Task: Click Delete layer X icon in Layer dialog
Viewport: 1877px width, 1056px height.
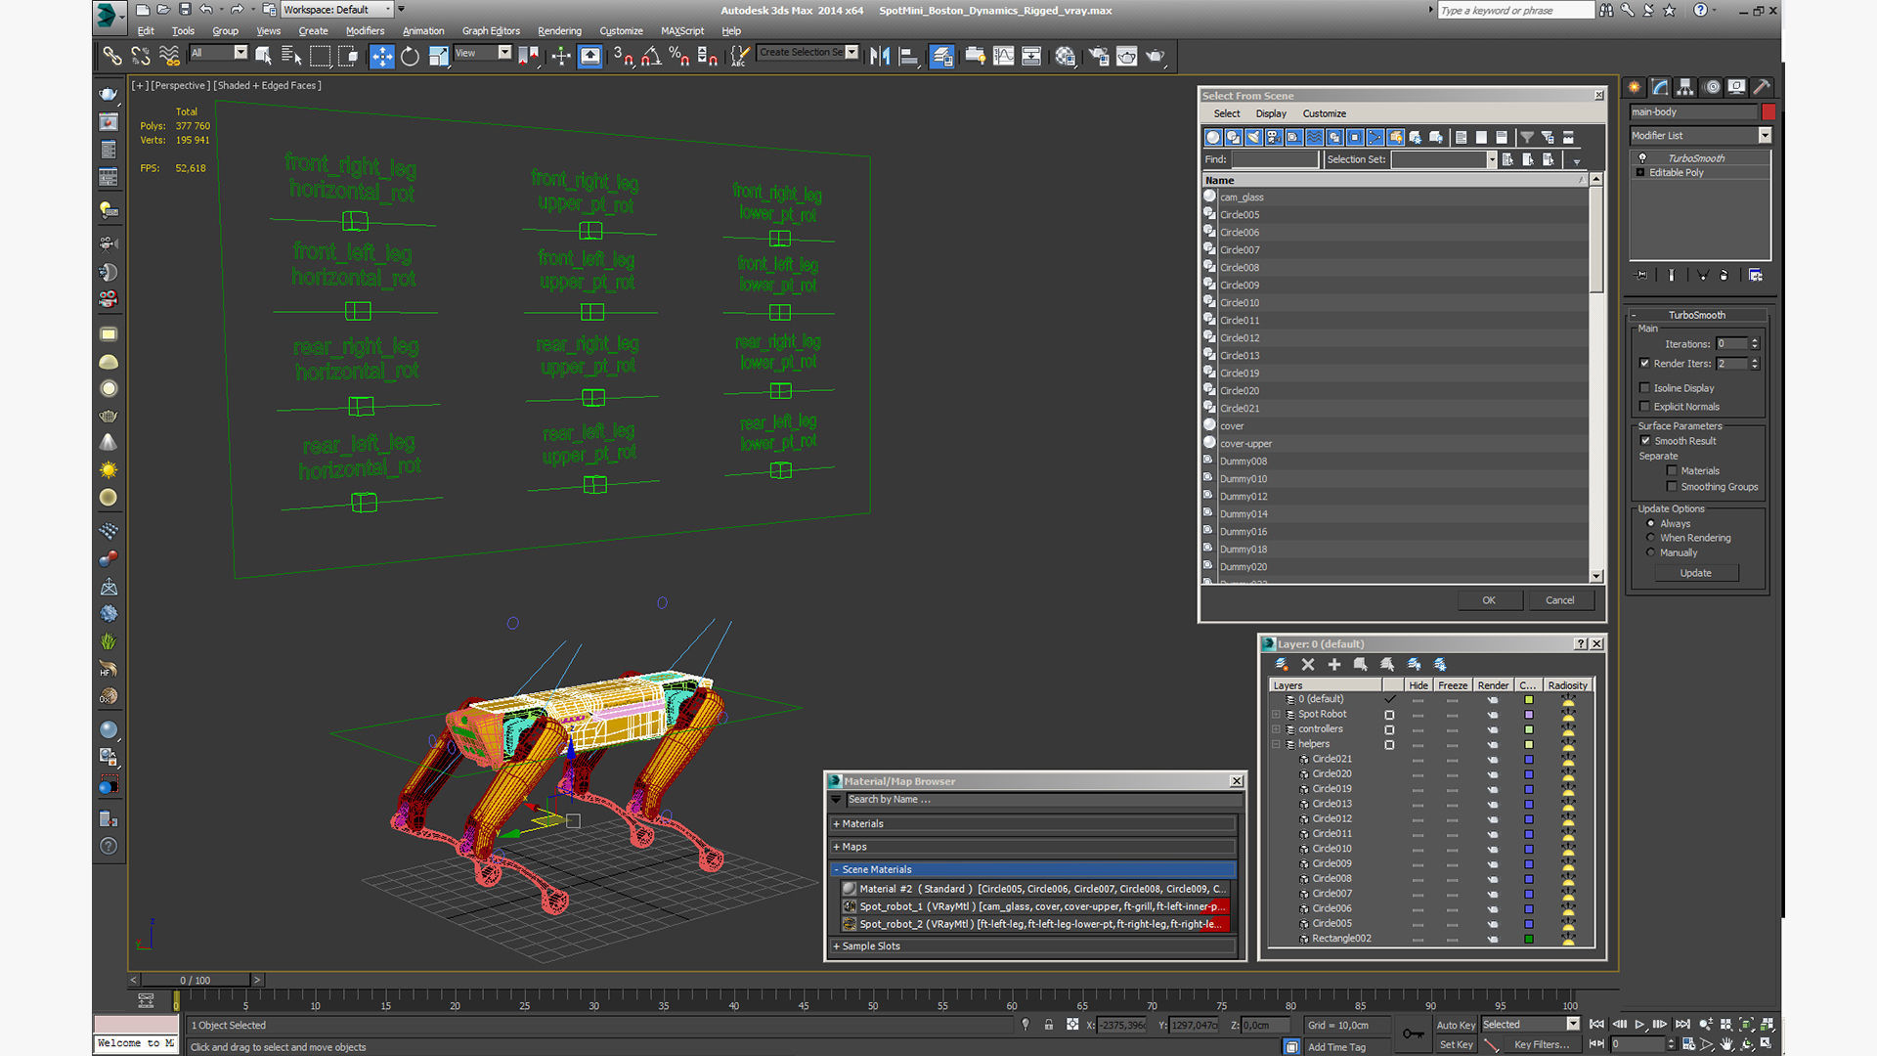Action: pos(1308,665)
